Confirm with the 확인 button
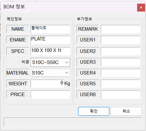The image size is (146, 131). [x=94, y=111]
